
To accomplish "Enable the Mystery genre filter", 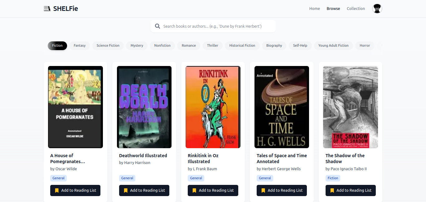I will point(137,45).
